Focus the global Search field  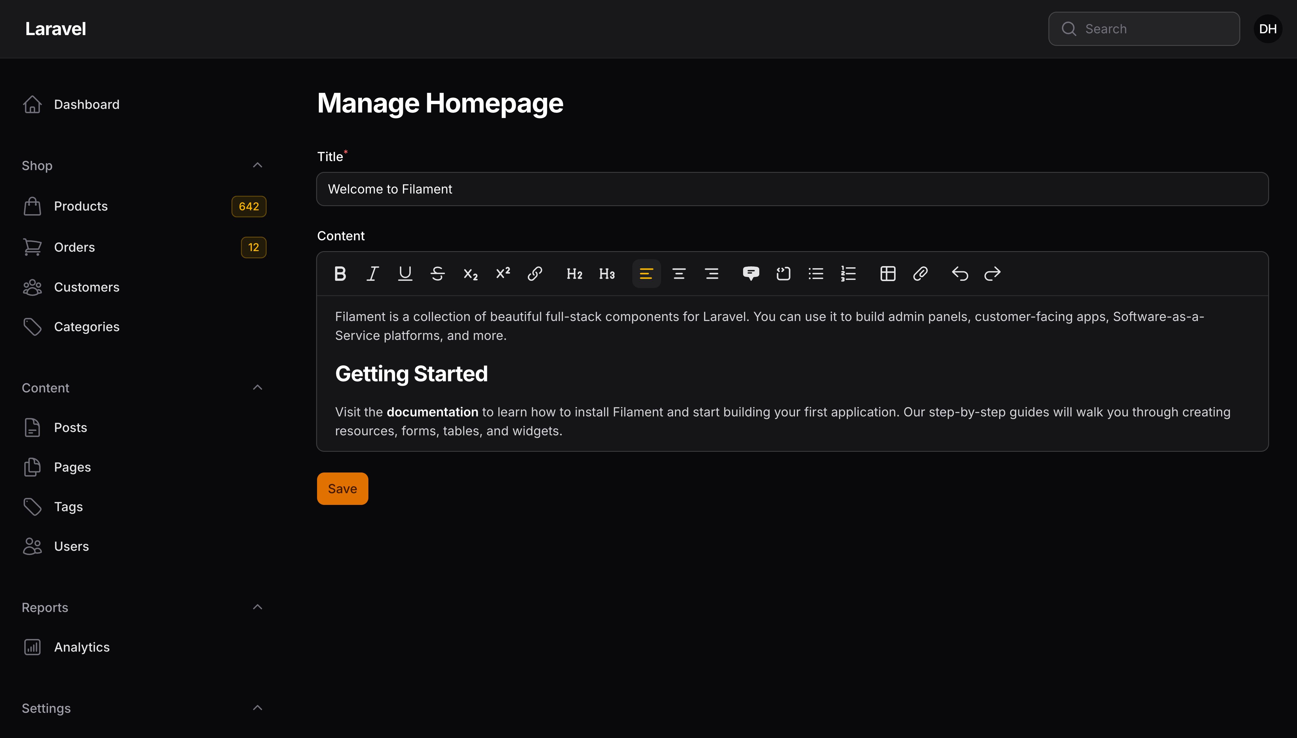click(1144, 29)
